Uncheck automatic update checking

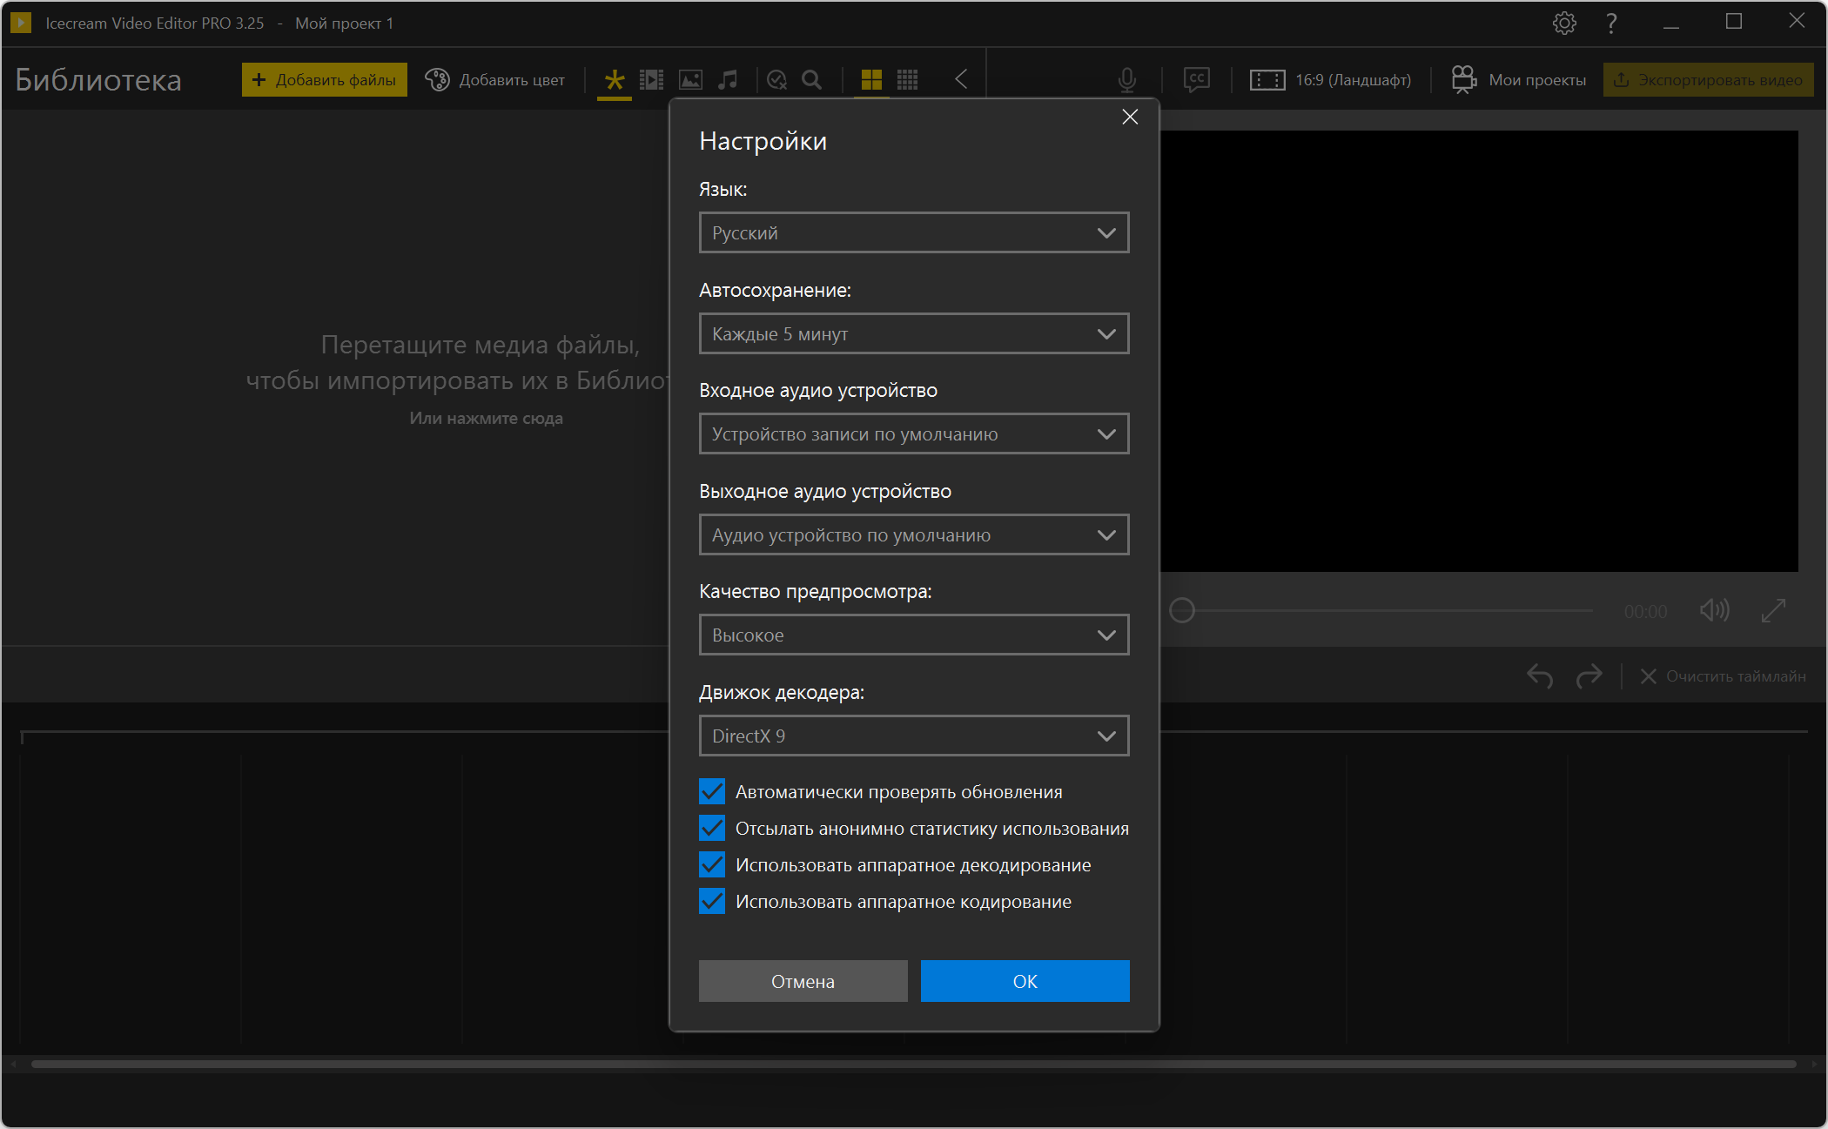coord(712,791)
